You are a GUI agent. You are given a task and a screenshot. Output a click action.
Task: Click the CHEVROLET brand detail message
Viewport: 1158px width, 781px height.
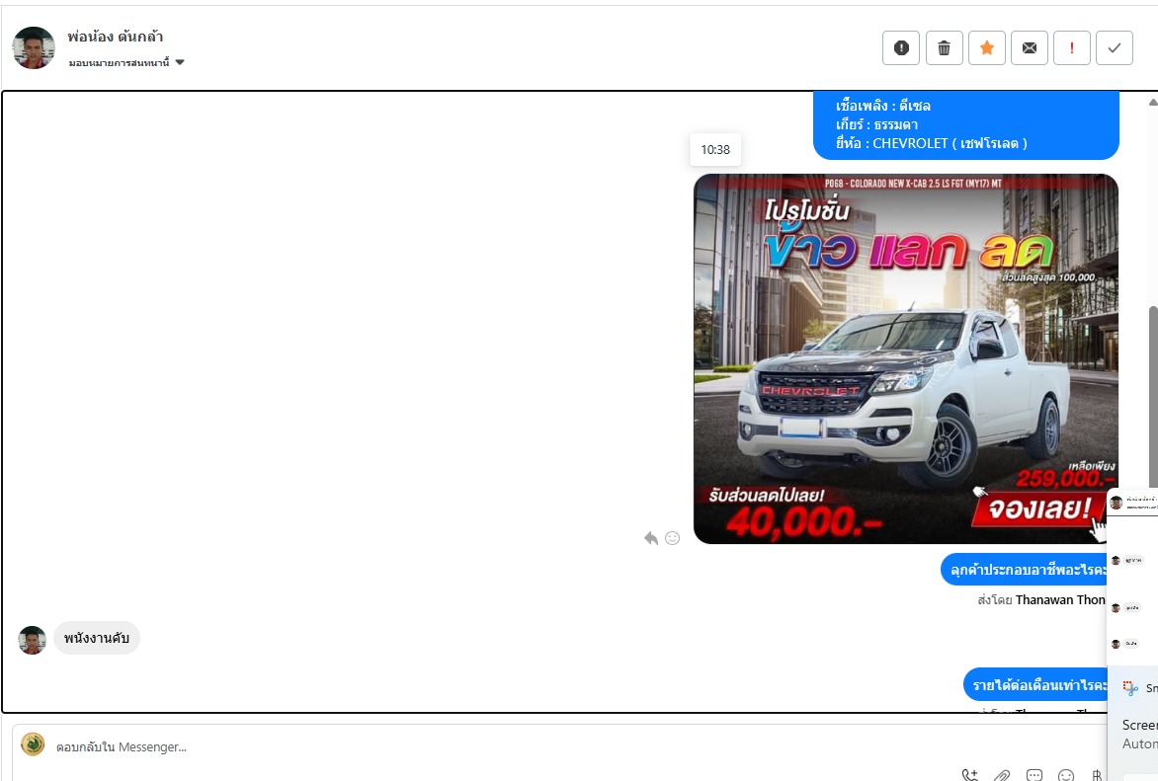coord(966,124)
